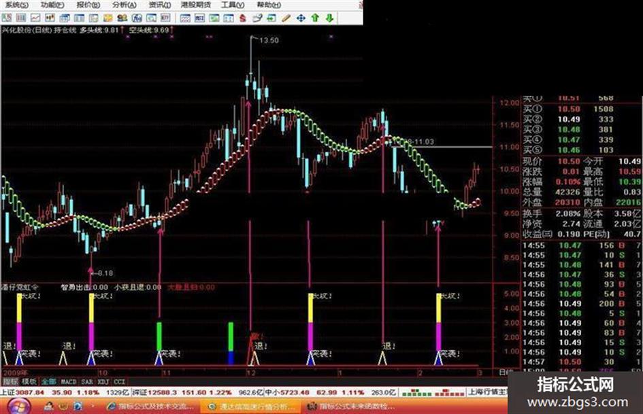Image resolution: width=643 pixels, height=414 pixels.
Task: Select the pencil drawing tool icon
Action: [286, 18]
